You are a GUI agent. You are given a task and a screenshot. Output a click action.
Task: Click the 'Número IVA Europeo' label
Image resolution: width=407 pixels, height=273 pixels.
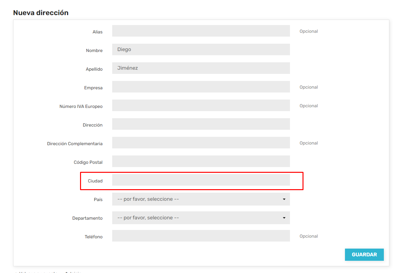coord(81,106)
